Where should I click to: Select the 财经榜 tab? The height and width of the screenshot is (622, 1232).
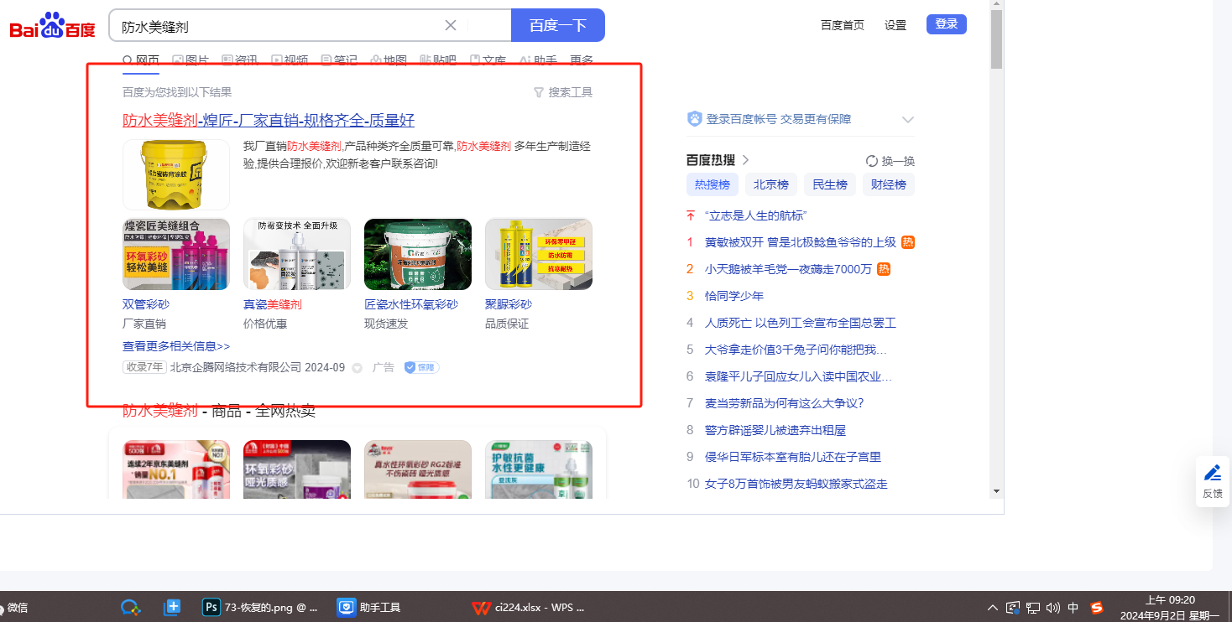[888, 184]
